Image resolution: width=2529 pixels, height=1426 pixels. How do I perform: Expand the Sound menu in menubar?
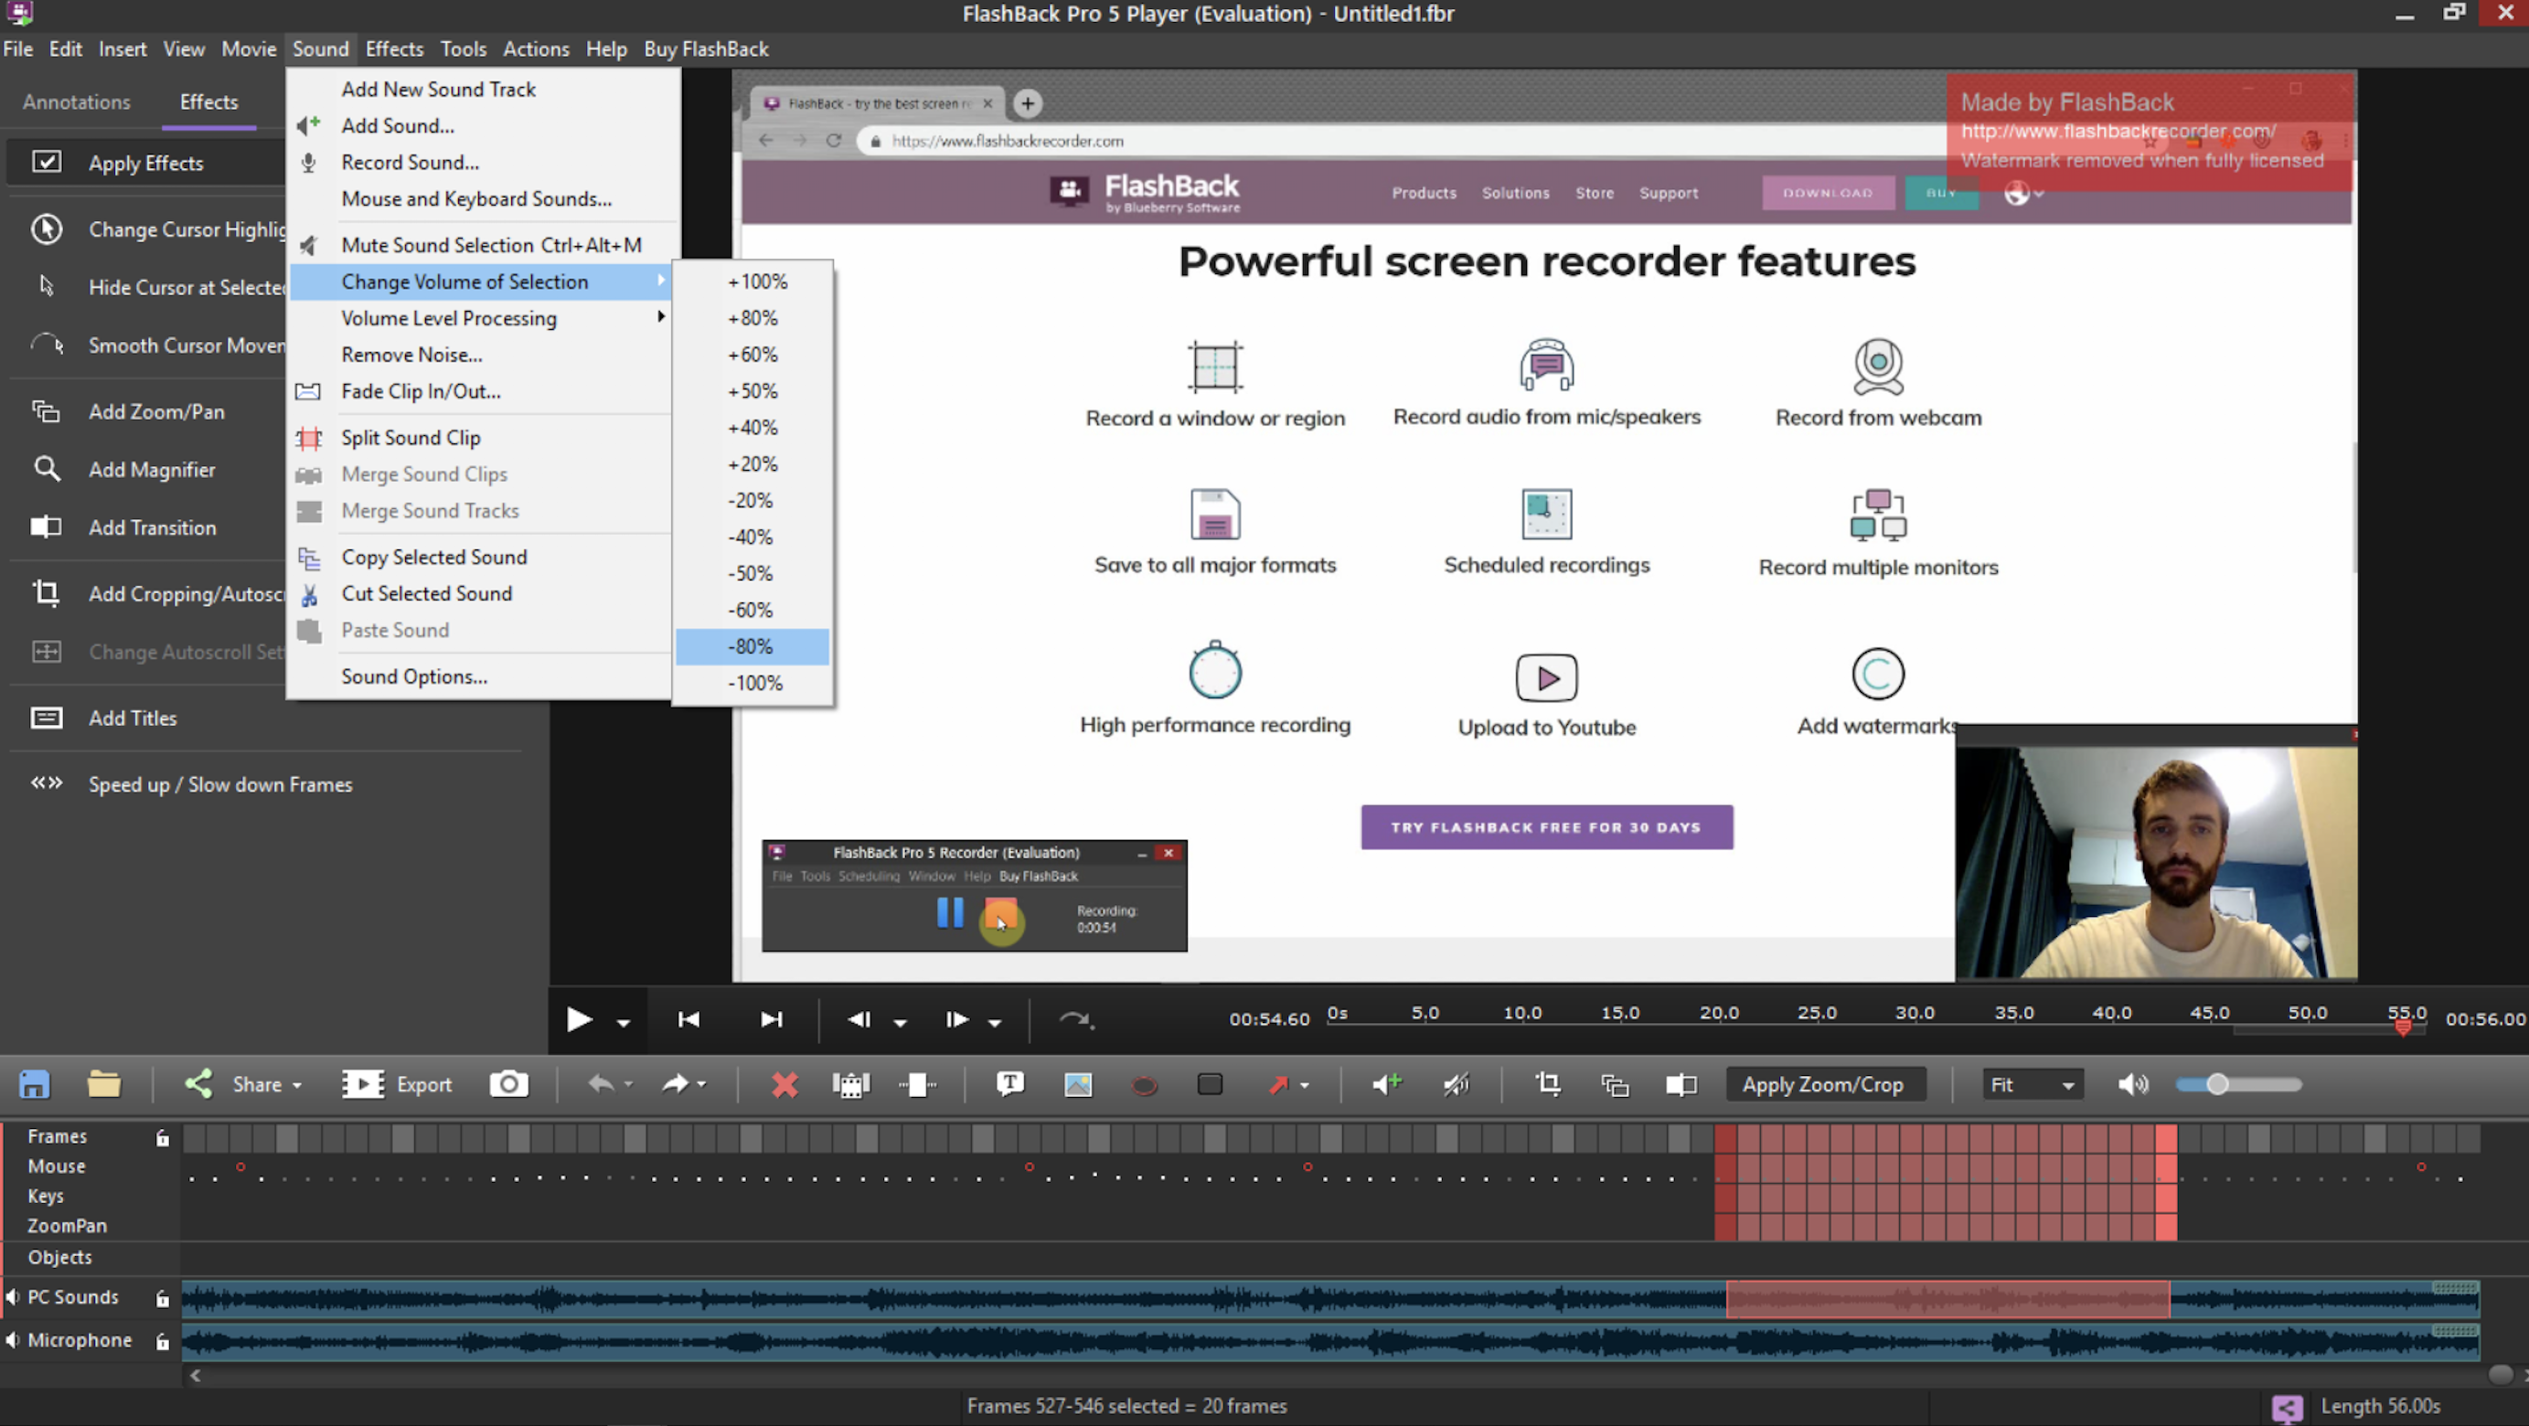[x=318, y=48]
